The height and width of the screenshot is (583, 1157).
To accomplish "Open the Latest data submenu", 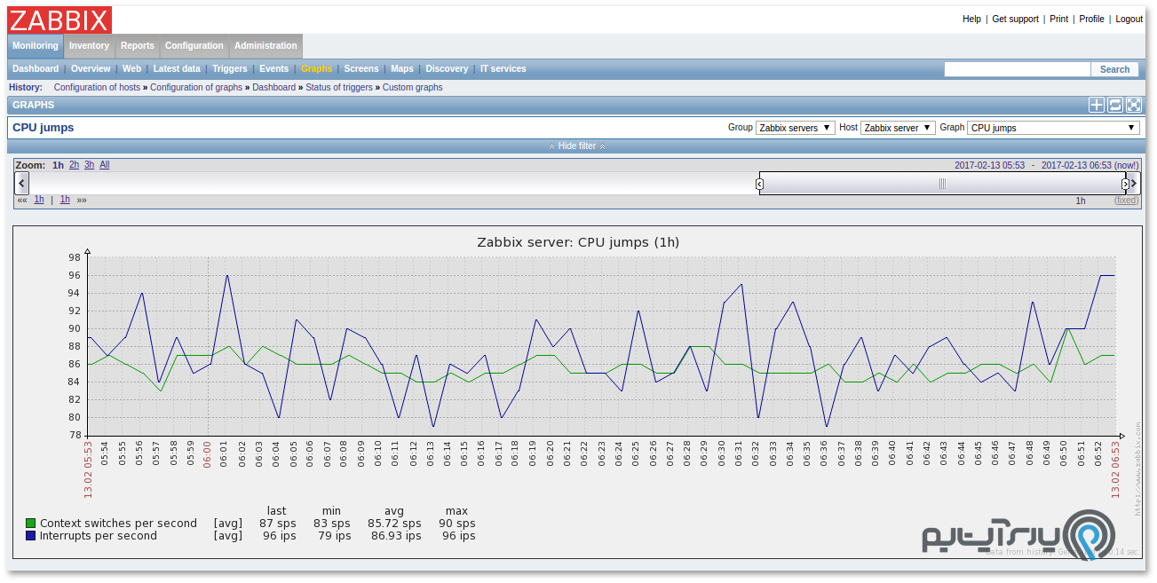I will click(177, 69).
